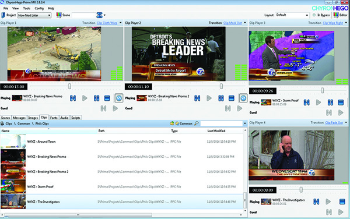The width and height of the screenshot is (350, 219).
Task: Click the Clip Wipe Right transition link
Action: [x=333, y=23]
